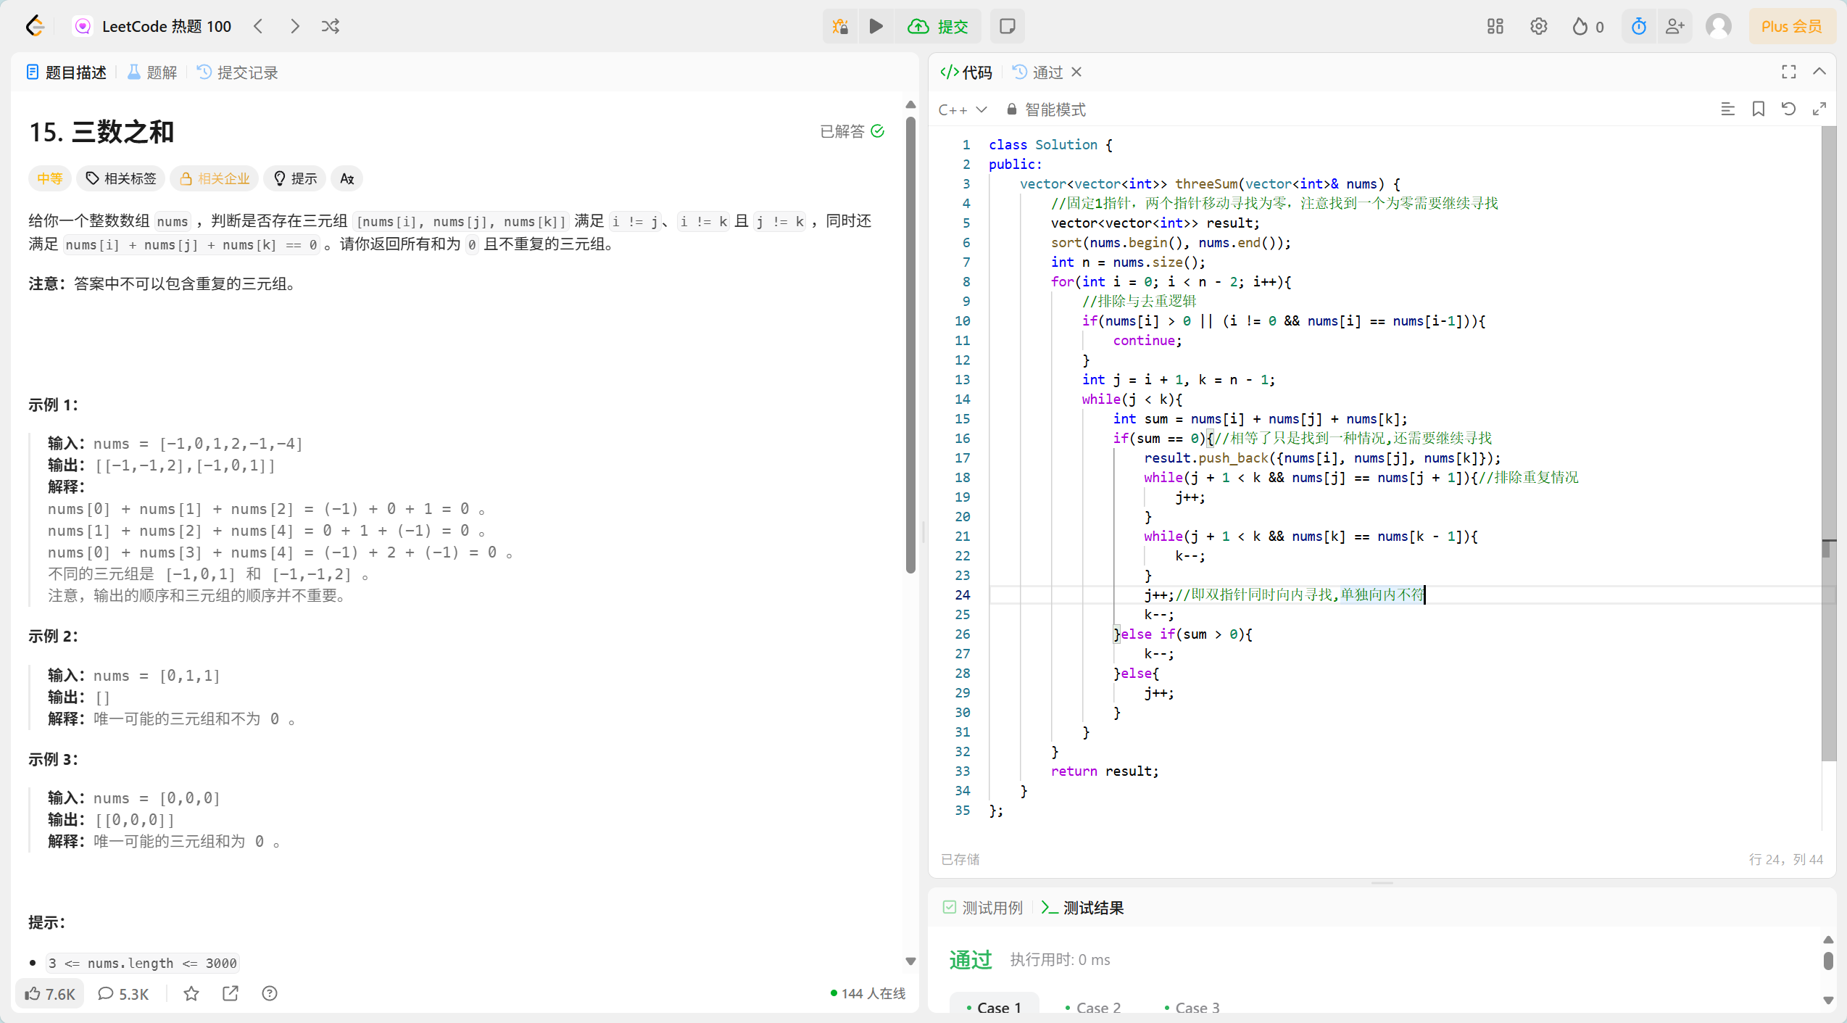The height and width of the screenshot is (1023, 1847).
Task: Submit solution with 提交 button
Action: coord(938,27)
